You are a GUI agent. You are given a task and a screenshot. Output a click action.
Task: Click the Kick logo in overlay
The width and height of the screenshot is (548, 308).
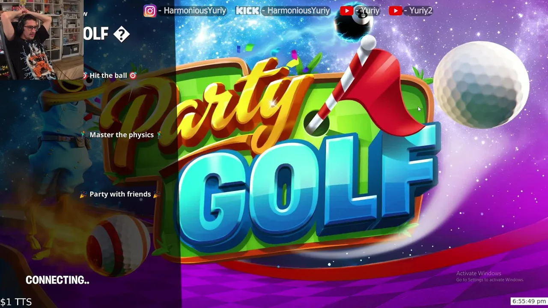point(247,11)
